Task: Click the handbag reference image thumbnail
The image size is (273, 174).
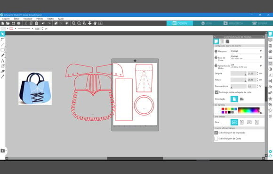Action: [35, 88]
